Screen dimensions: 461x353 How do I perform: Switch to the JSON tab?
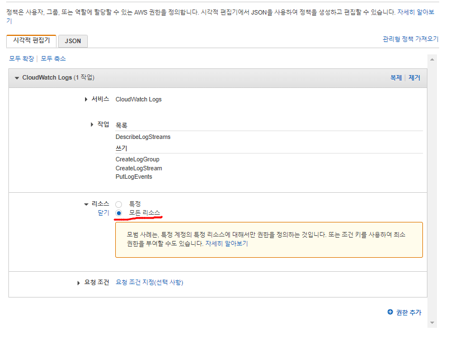73,41
